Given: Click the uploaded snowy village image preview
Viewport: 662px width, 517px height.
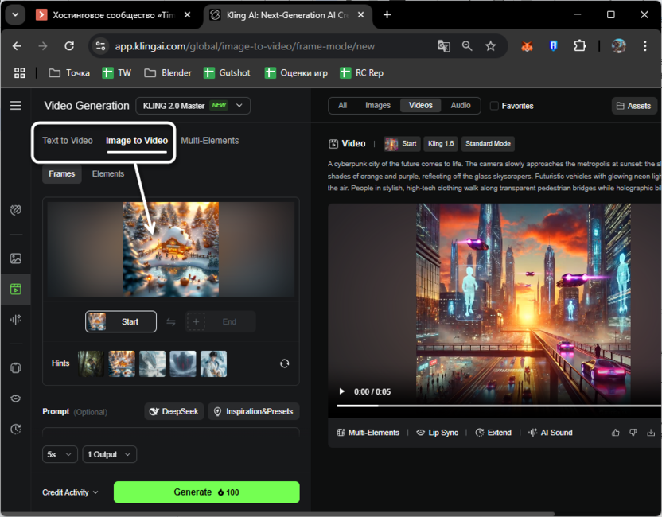Looking at the screenshot, I should click(171, 249).
